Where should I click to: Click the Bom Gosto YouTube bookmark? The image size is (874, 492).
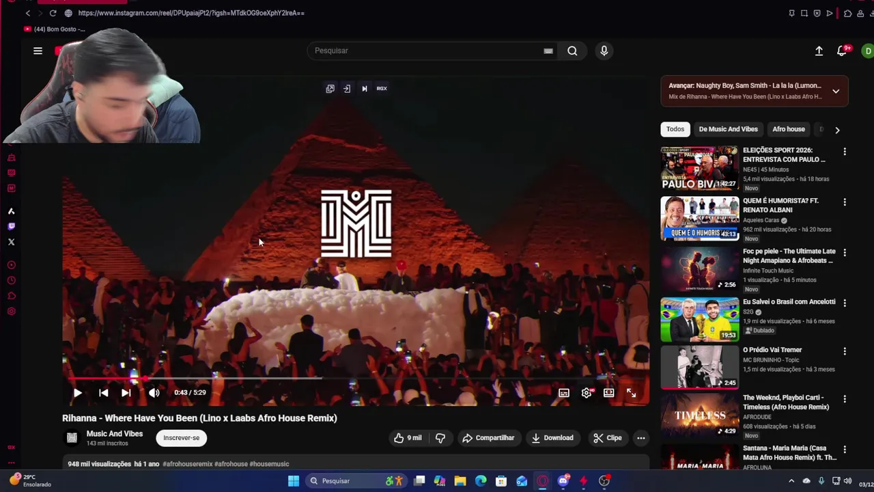(x=55, y=29)
